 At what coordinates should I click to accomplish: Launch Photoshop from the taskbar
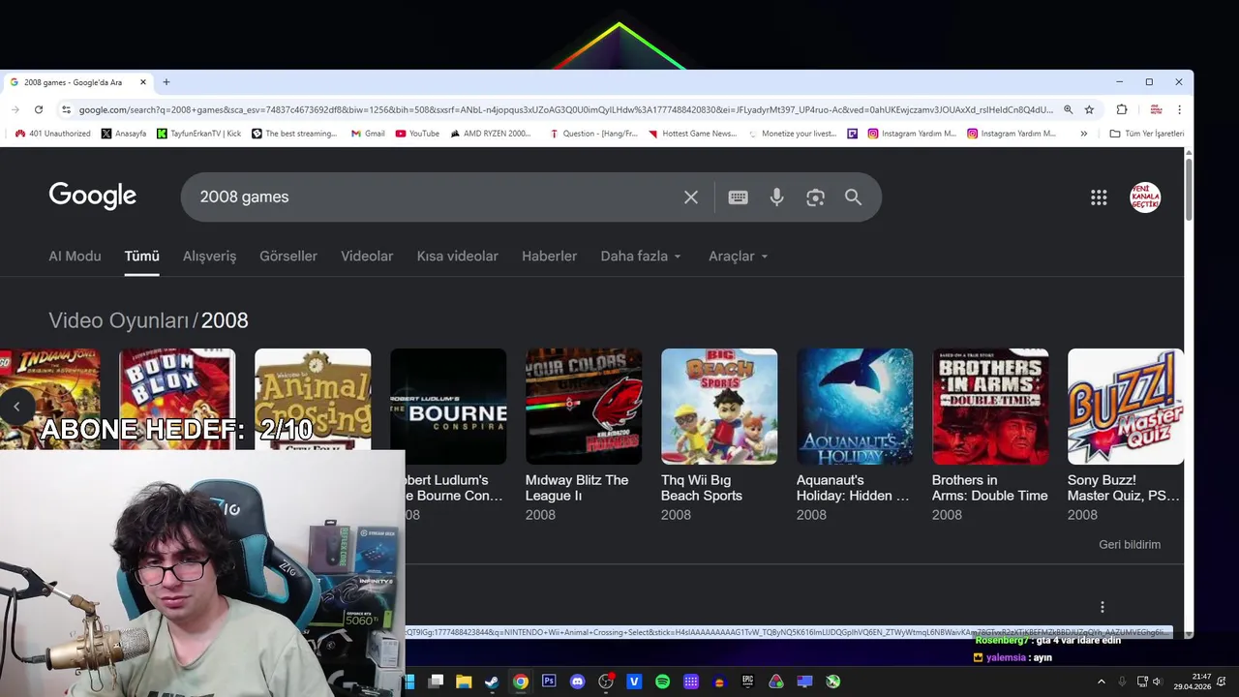[x=549, y=682]
